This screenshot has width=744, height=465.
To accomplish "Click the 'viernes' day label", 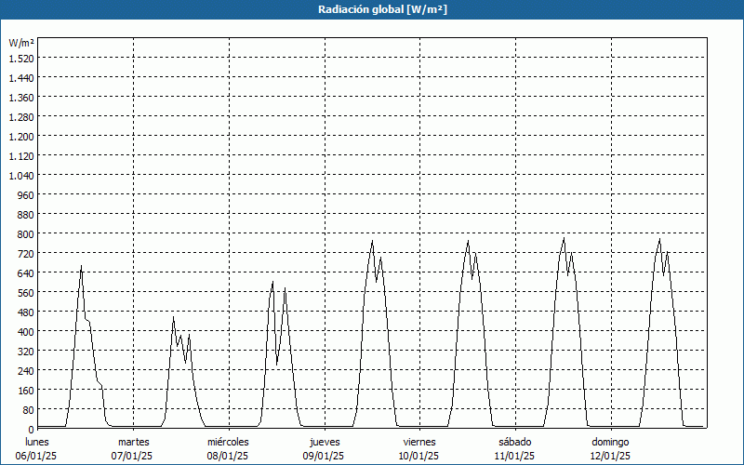I will coord(419,442).
